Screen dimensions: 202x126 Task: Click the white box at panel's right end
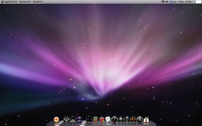click(199, 2)
